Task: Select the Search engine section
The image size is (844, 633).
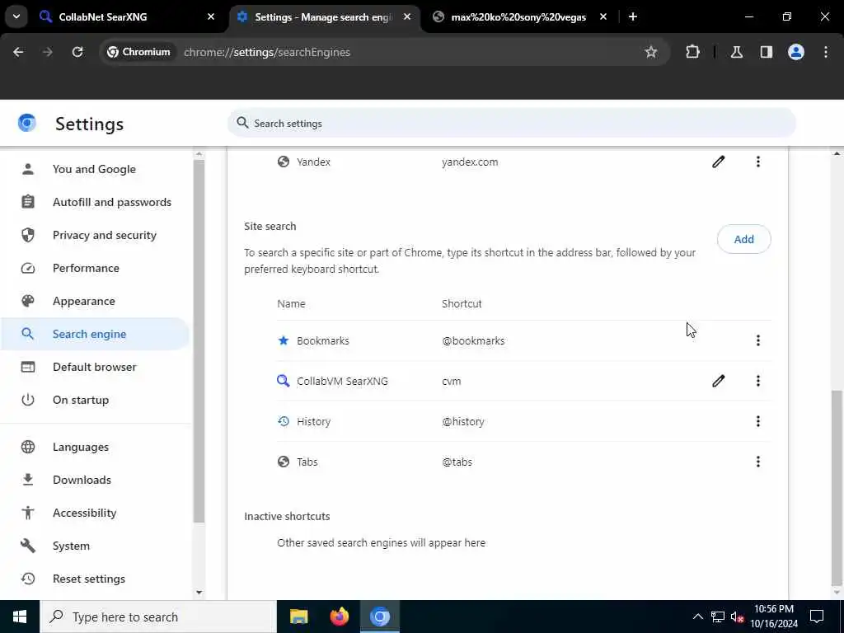Action: coord(95,334)
